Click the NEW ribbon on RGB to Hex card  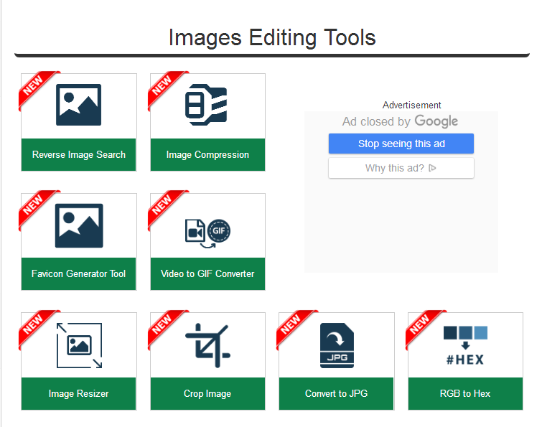pyautogui.click(x=421, y=325)
